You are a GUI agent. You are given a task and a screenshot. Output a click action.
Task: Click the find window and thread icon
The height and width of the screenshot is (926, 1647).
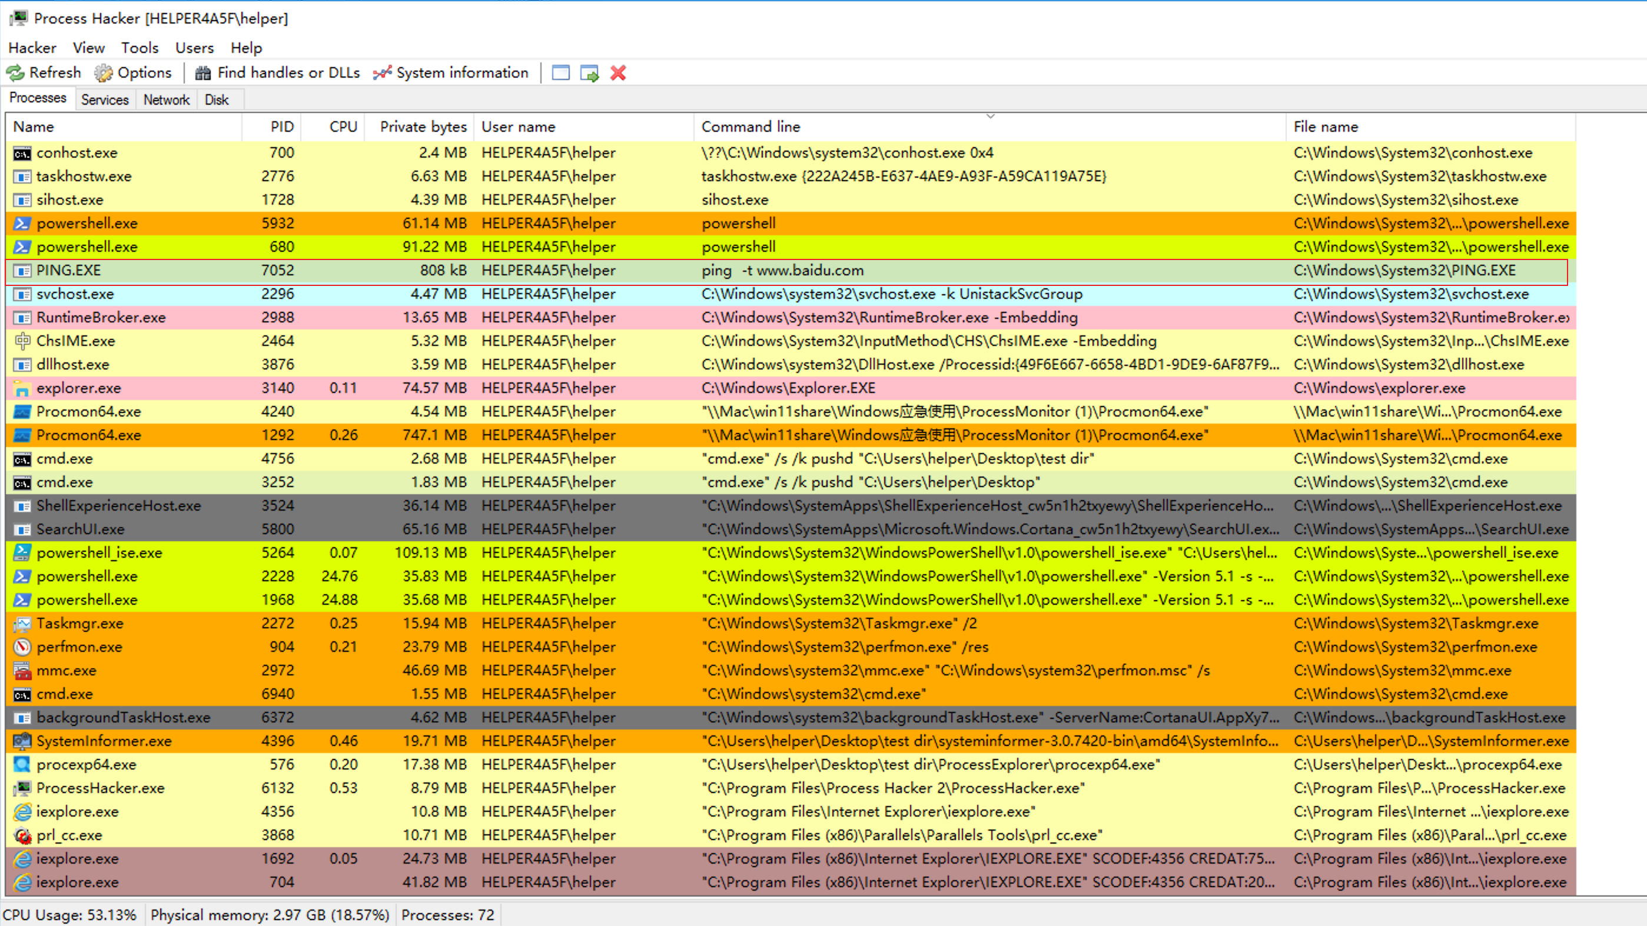click(589, 73)
